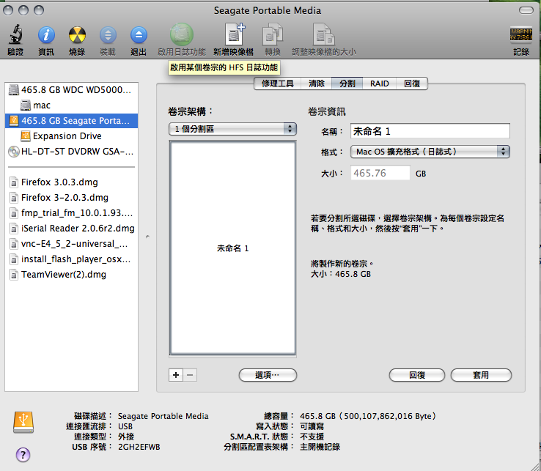Click the 裝載 (Mount) toolbar icon
Image resolution: width=541 pixels, height=471 pixels.
(108, 35)
